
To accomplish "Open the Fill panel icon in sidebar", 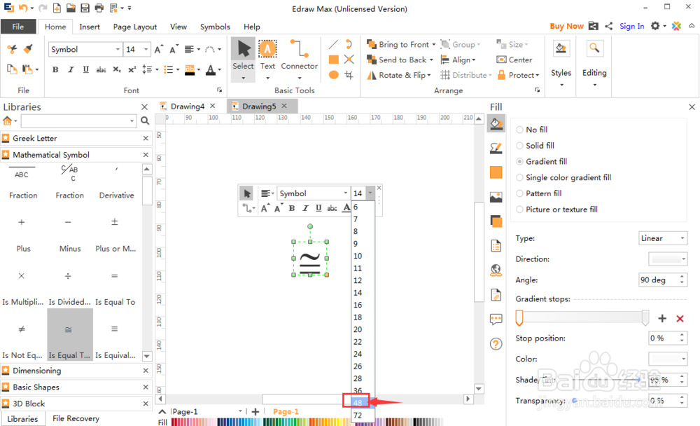I will 496,124.
